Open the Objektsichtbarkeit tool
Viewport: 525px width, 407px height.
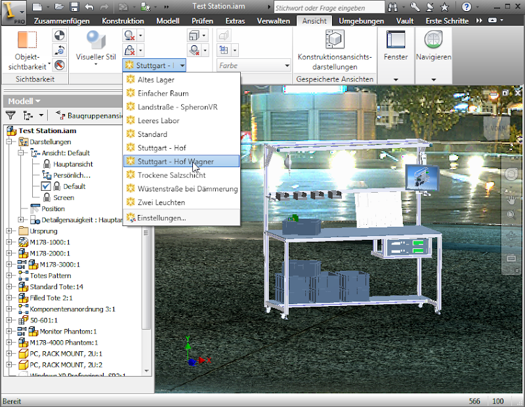pyautogui.click(x=28, y=50)
